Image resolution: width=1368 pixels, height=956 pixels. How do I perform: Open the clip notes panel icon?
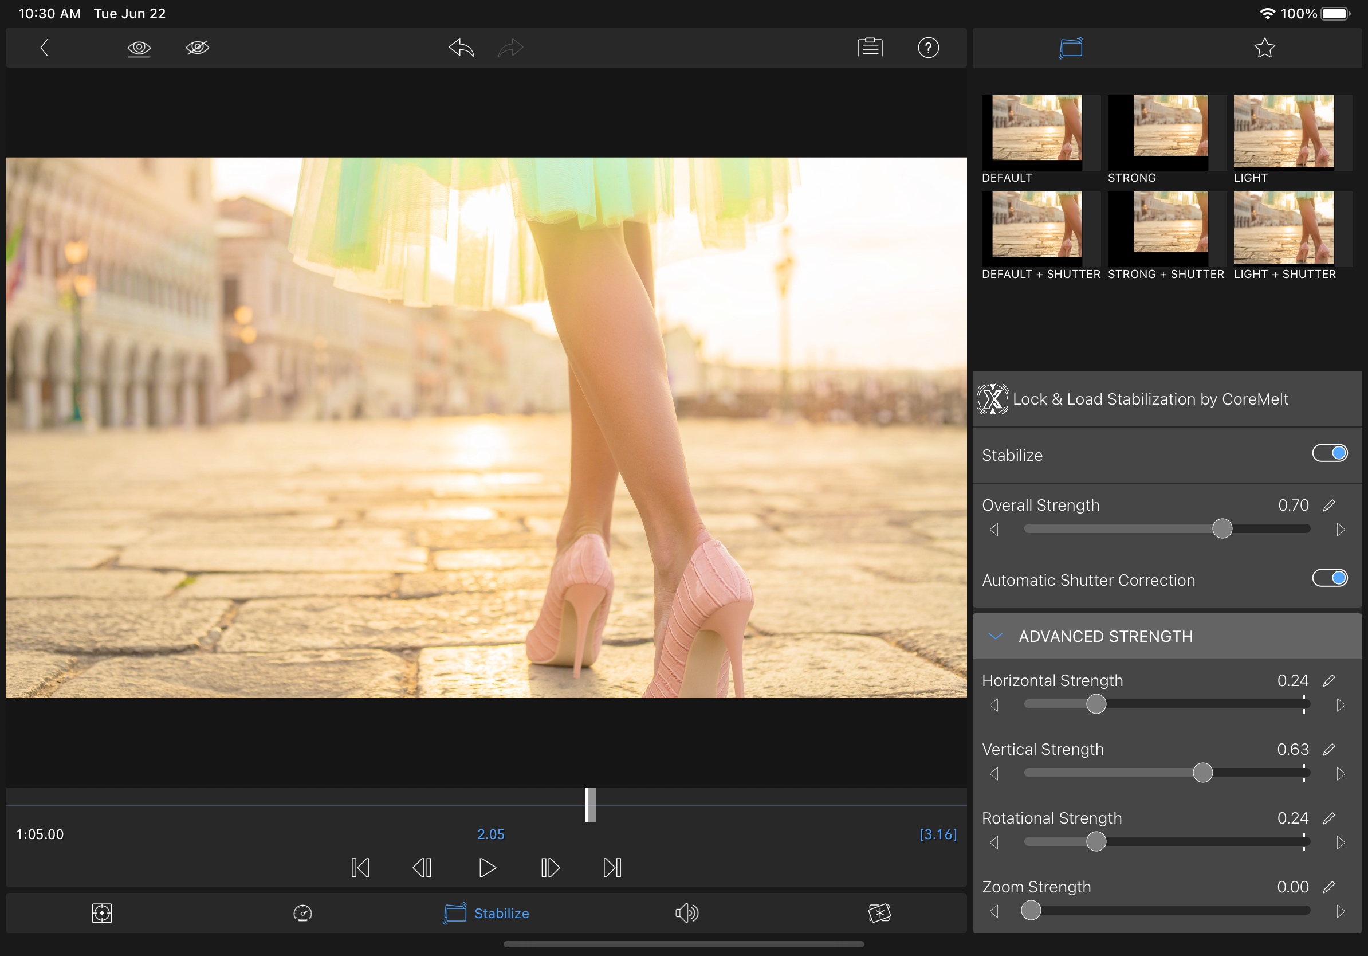click(869, 48)
